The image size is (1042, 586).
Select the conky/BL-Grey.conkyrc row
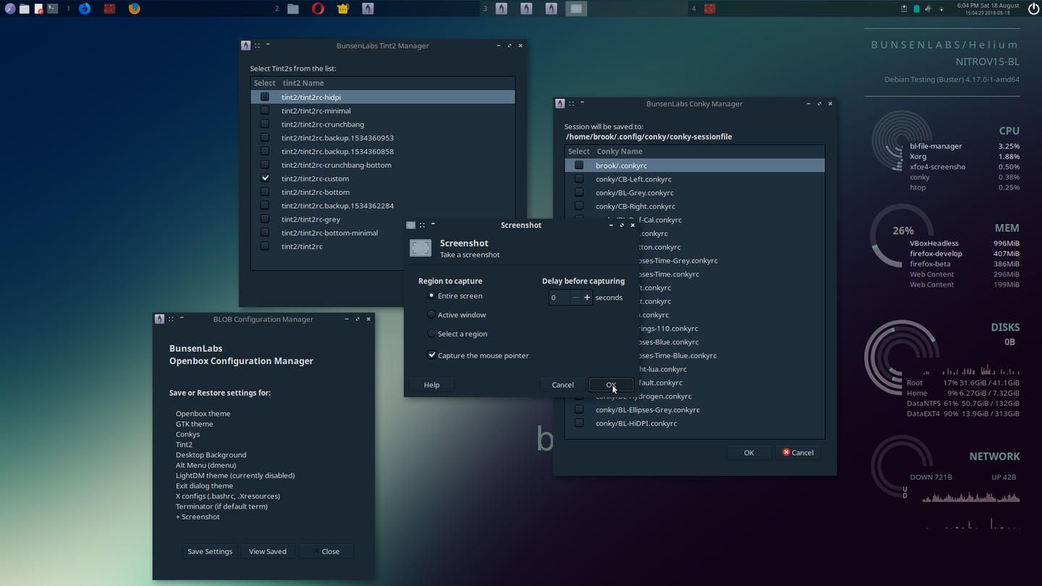tap(695, 192)
